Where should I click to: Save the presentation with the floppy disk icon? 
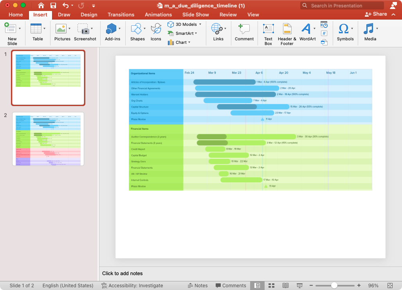click(53, 5)
